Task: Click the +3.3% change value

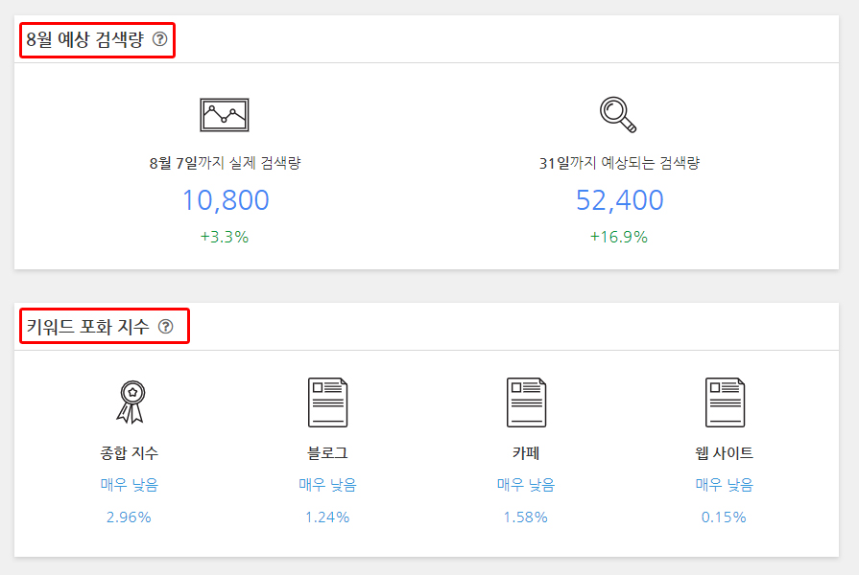Action: coord(224,237)
